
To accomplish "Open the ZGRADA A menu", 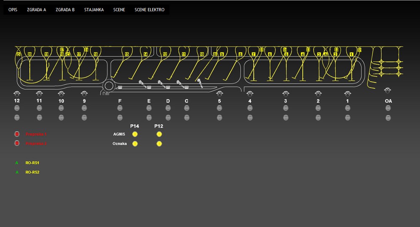I will point(36,10).
